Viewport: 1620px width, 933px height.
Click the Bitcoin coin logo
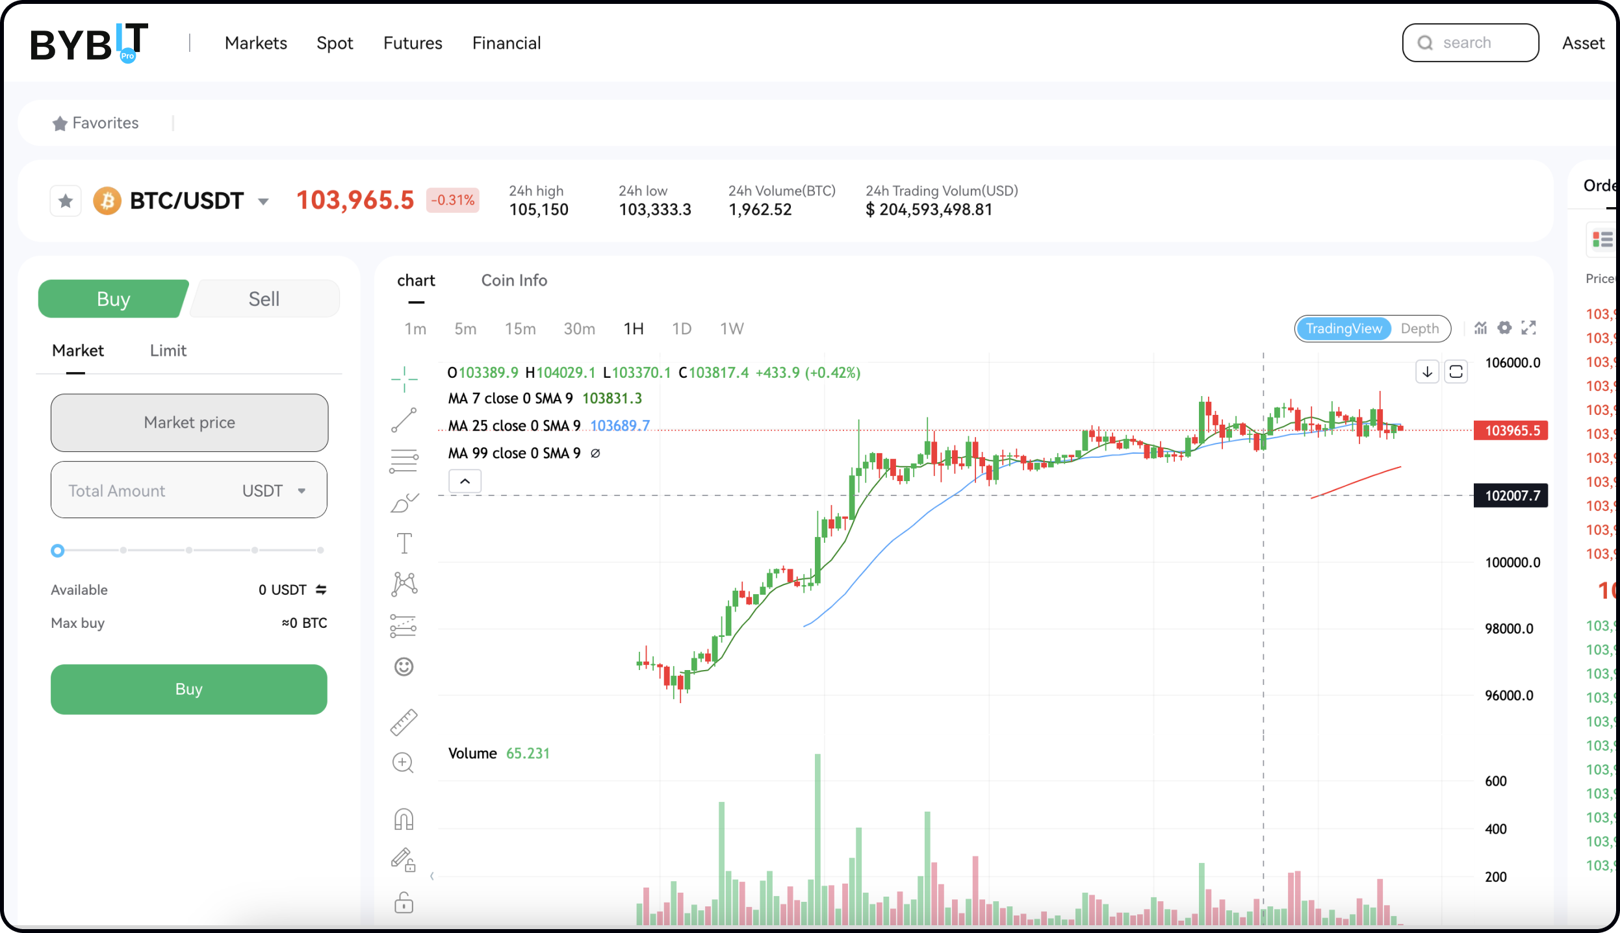[x=107, y=201]
